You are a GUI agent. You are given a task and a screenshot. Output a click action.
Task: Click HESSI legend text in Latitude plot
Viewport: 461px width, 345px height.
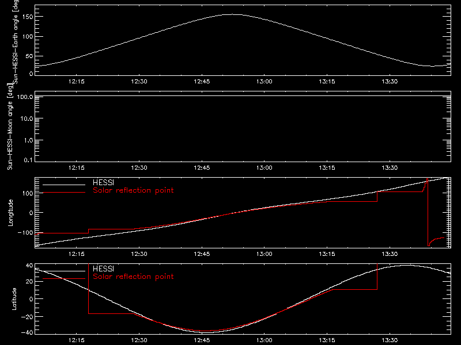tap(104, 269)
